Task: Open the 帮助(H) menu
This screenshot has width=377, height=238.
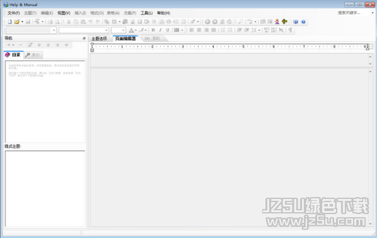Action: [163, 13]
